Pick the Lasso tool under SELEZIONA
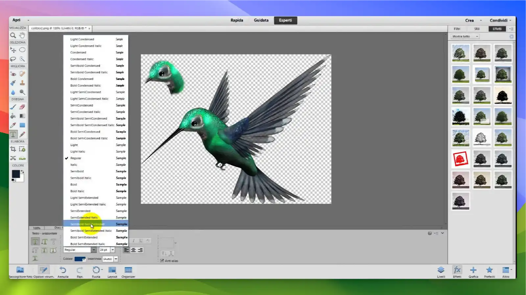Image resolution: width=526 pixels, height=295 pixels. pos(13,58)
